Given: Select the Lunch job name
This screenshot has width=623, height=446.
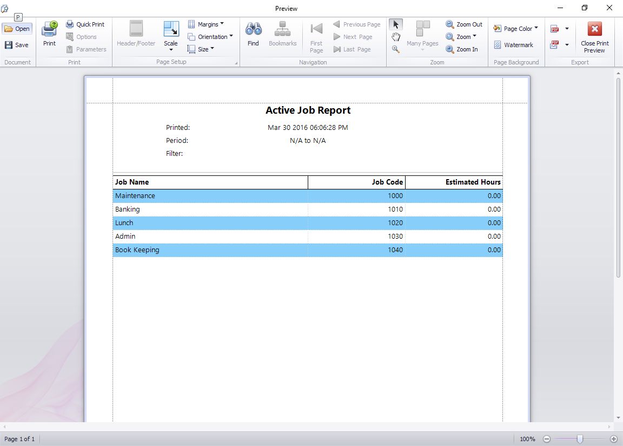Looking at the screenshot, I should coord(124,222).
